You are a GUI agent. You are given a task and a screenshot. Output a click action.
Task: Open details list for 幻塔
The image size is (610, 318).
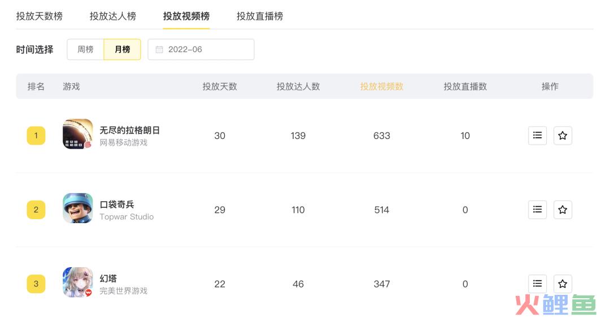537,284
